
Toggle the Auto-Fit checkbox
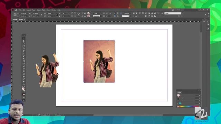(133, 16)
